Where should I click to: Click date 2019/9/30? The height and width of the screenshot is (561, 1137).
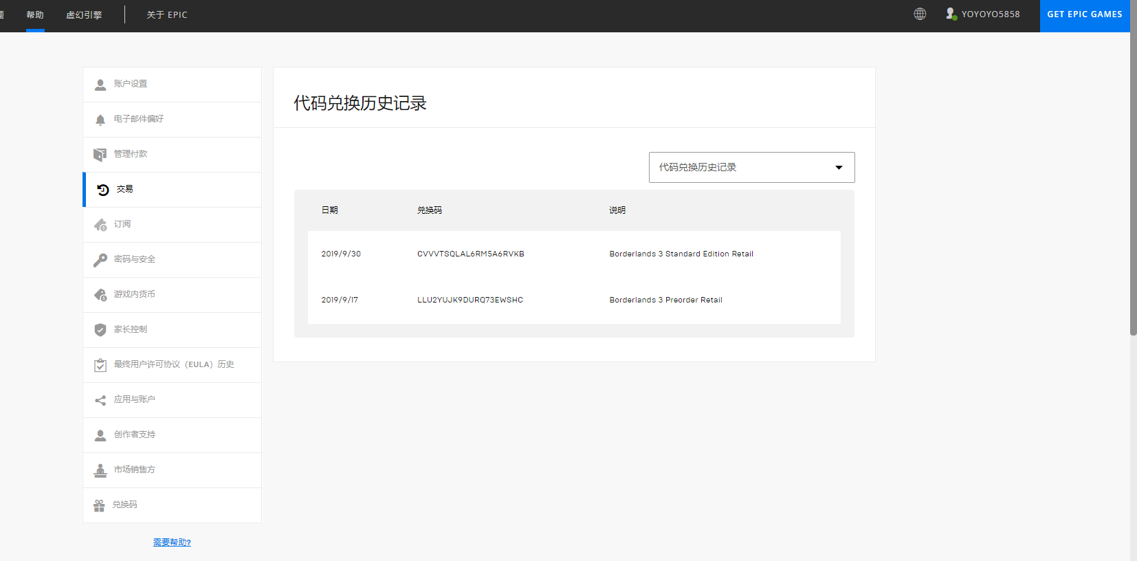click(341, 254)
